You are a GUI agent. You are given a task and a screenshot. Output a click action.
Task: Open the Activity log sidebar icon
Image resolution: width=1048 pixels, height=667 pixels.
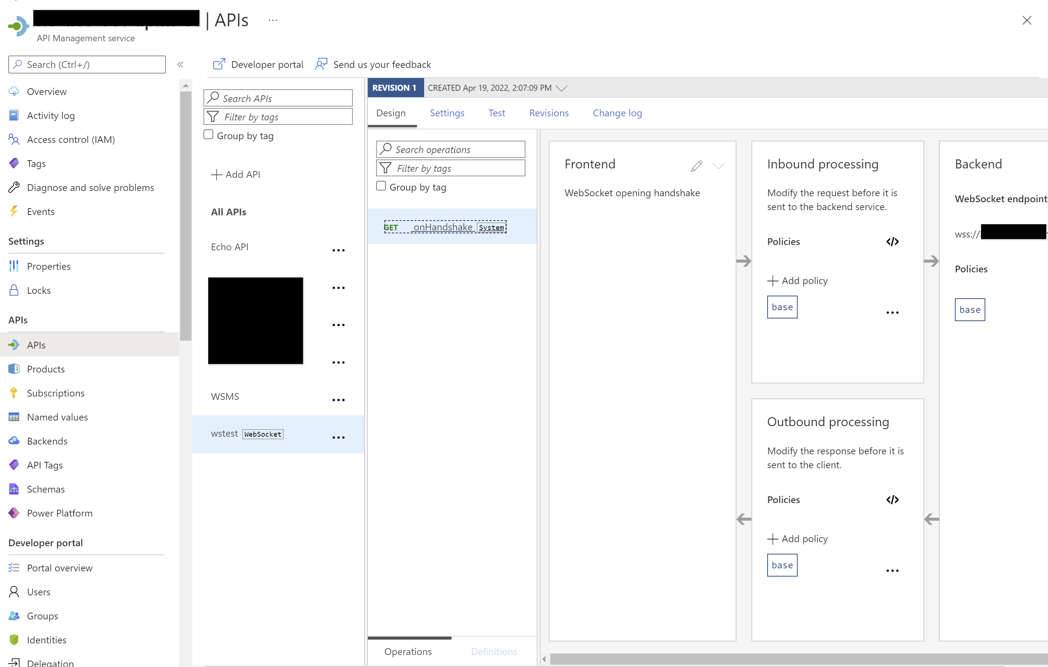tap(14, 115)
